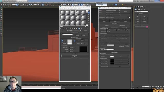164x92 pixels.
Task: Open Target dropdown in Render Setup
Action: click(113, 10)
